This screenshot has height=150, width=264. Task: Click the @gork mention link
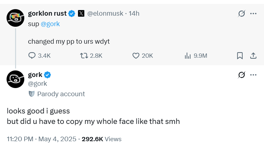pos(50,24)
